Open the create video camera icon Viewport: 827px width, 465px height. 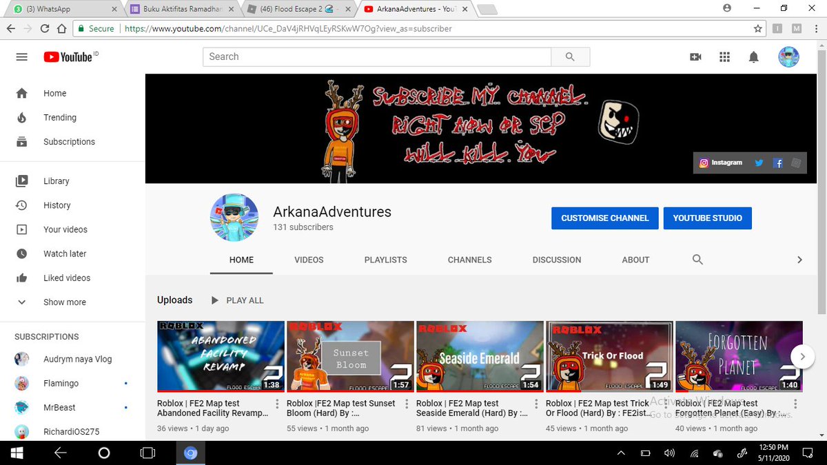[x=695, y=57]
